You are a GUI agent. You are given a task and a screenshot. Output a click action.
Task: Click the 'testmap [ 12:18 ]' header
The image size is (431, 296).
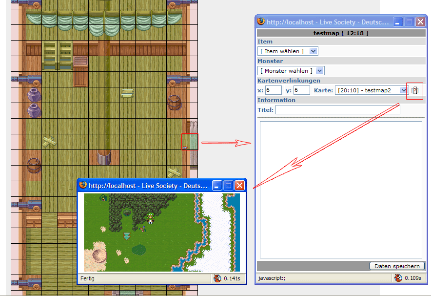pyautogui.click(x=341, y=33)
